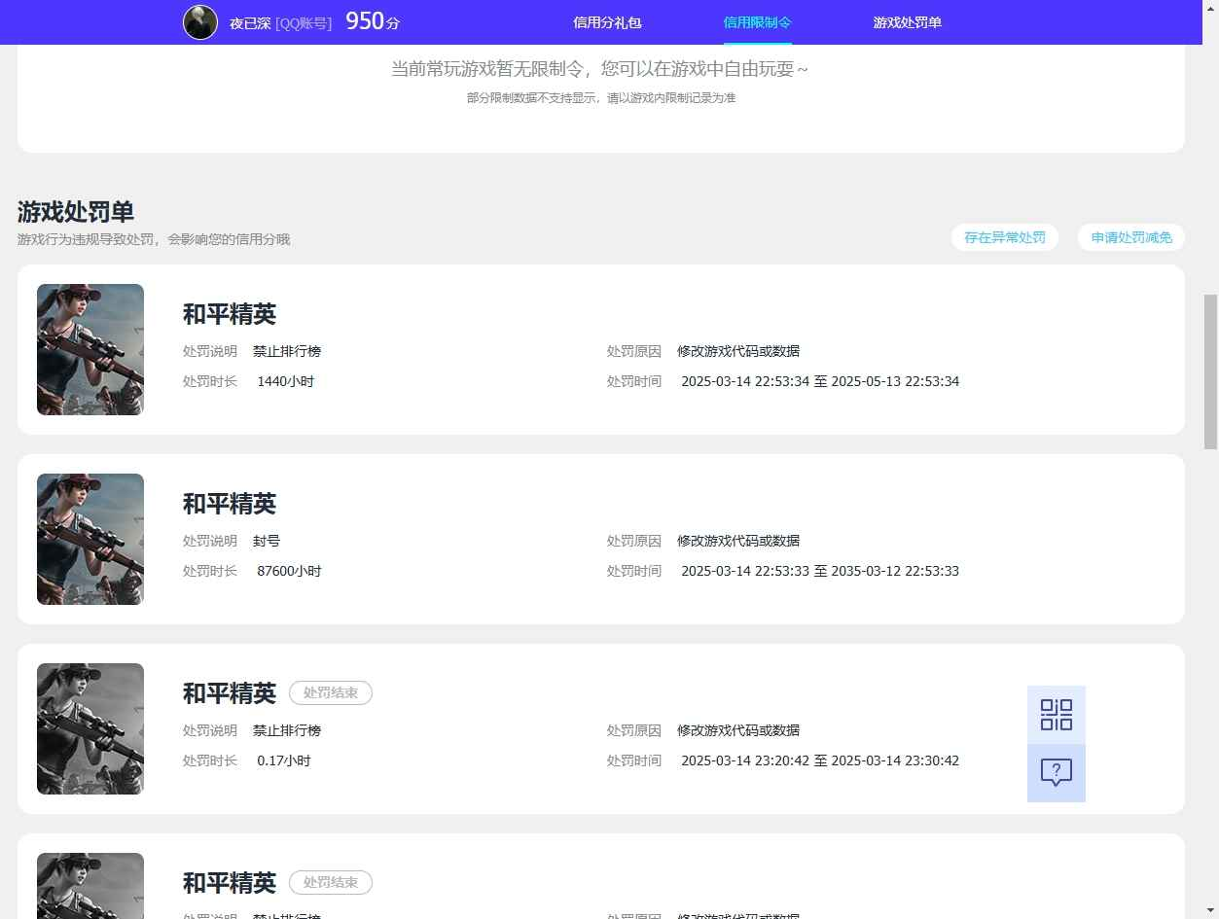Click the 87600小时 duration value
Viewport: 1219px width, 919px height.
coord(289,571)
